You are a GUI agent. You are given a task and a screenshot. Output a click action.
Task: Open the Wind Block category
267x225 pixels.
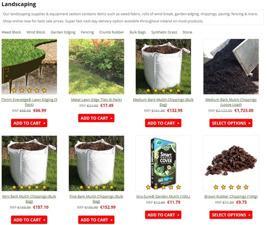click(x=36, y=32)
